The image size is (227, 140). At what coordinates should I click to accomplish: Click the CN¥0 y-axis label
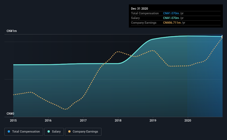tap(10, 114)
